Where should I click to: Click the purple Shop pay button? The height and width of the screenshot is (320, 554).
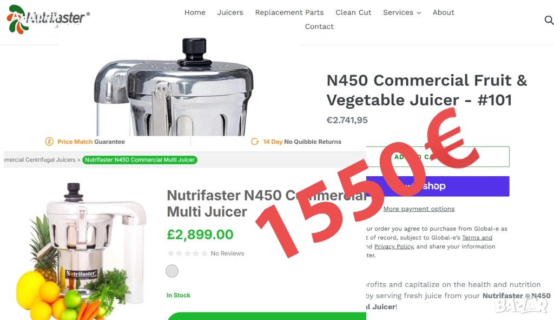point(438,186)
